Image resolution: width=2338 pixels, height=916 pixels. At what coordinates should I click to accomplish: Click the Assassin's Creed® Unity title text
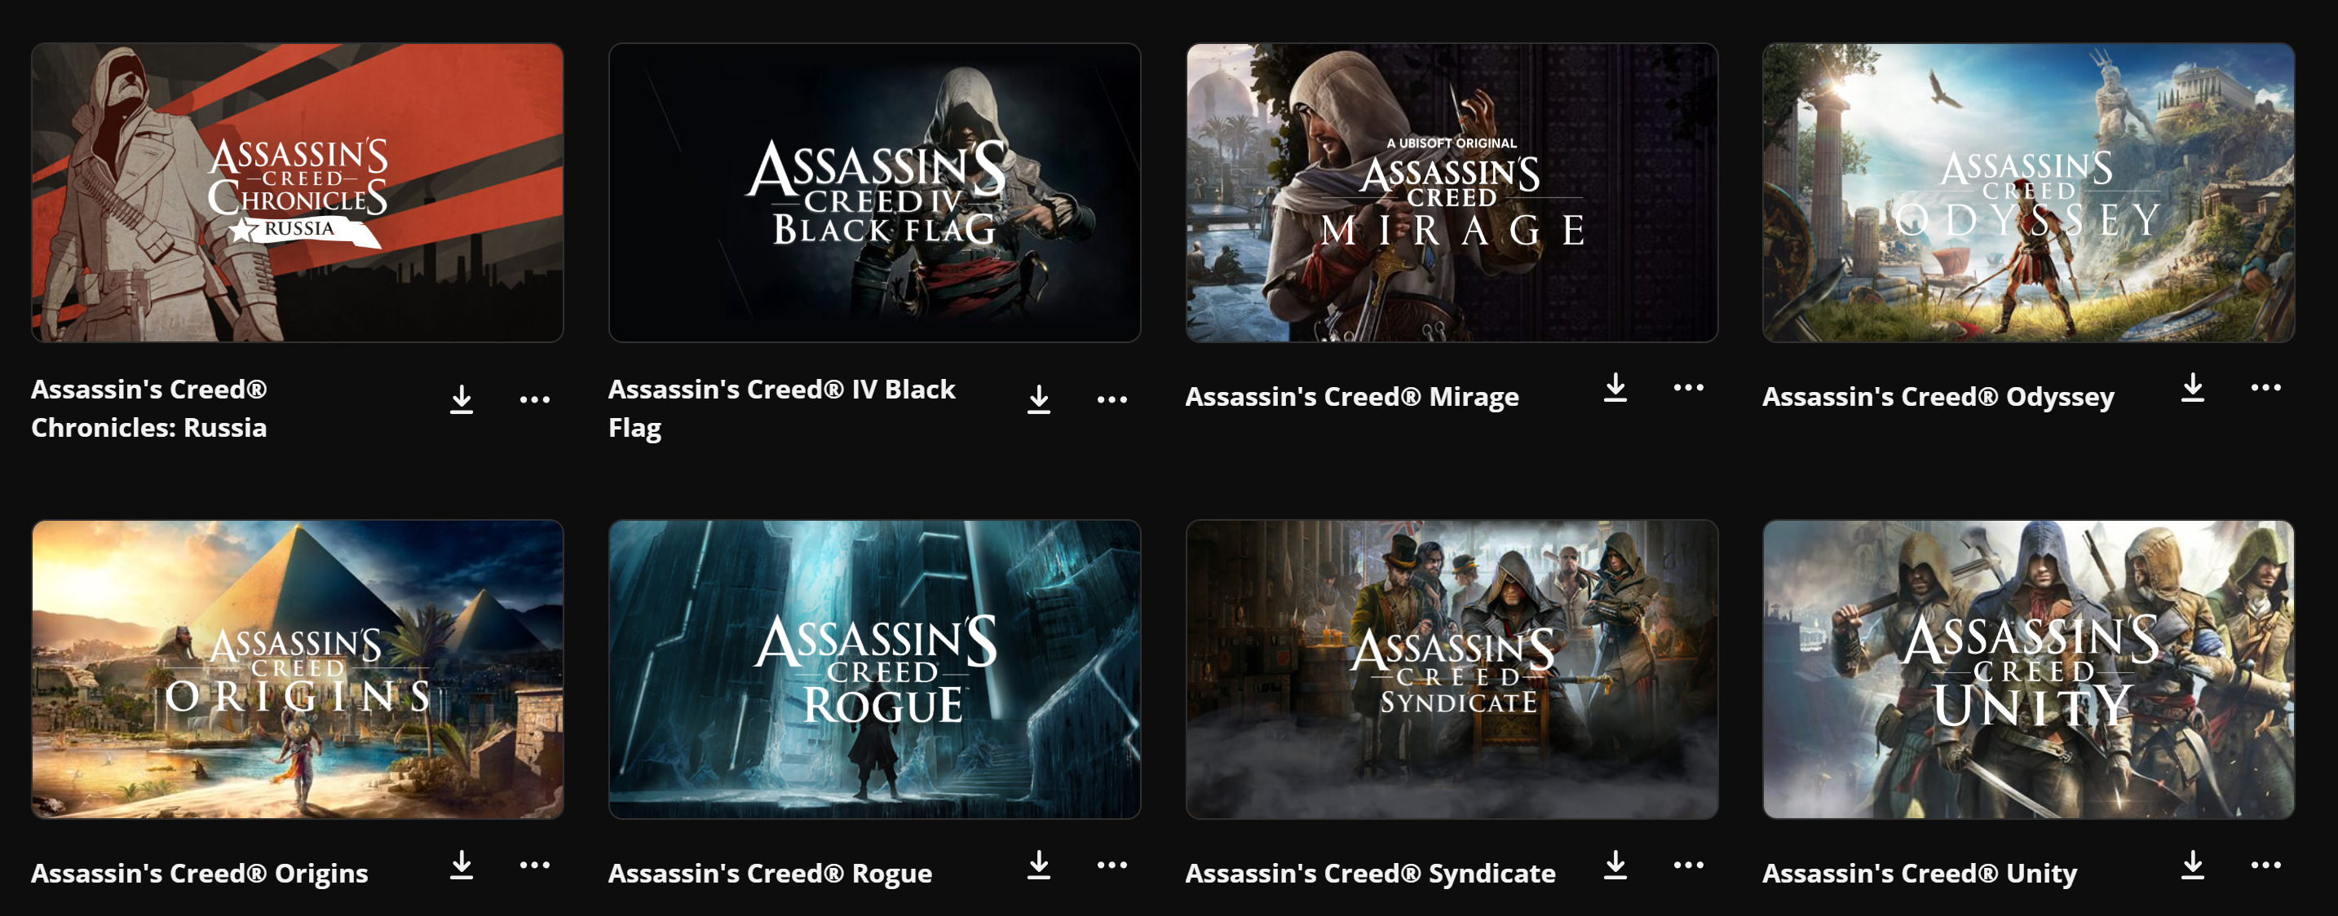(x=1920, y=874)
